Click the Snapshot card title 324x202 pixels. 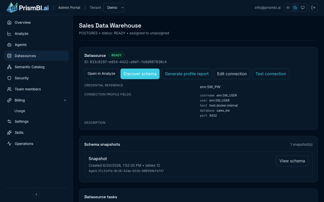(x=98, y=159)
